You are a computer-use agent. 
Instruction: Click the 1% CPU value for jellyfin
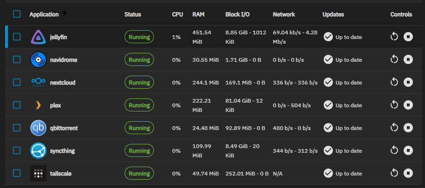(x=176, y=37)
